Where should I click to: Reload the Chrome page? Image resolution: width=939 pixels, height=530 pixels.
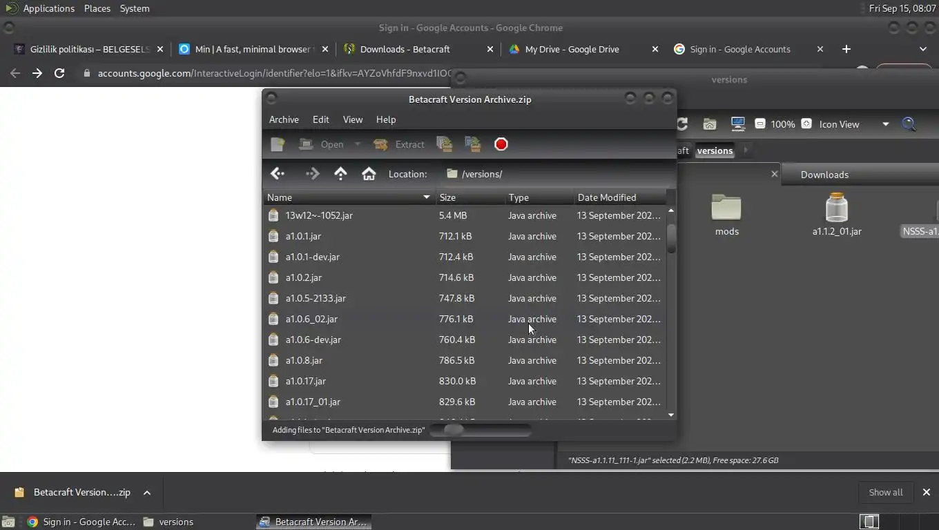point(59,72)
